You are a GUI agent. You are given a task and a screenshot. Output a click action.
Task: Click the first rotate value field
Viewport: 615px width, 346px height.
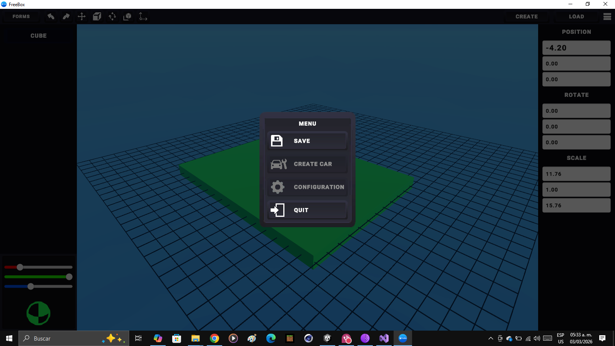coord(577,111)
